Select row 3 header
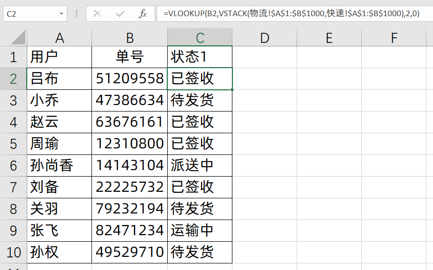The width and height of the screenshot is (433, 270). tap(13, 100)
